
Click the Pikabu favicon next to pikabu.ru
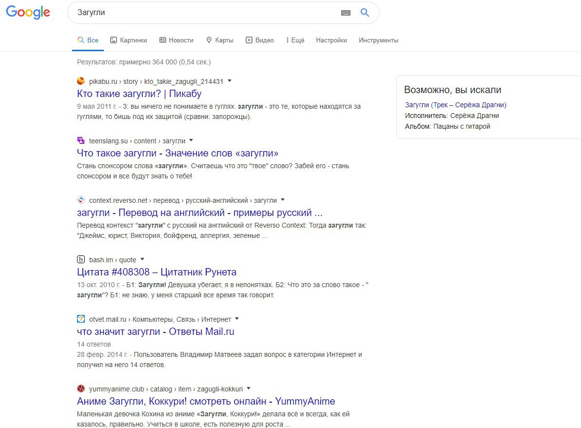pos(81,81)
